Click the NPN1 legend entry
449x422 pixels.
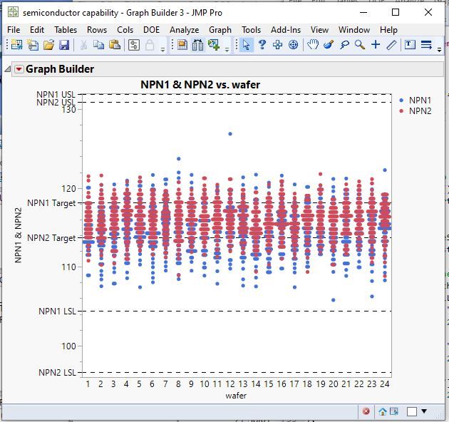click(420, 101)
